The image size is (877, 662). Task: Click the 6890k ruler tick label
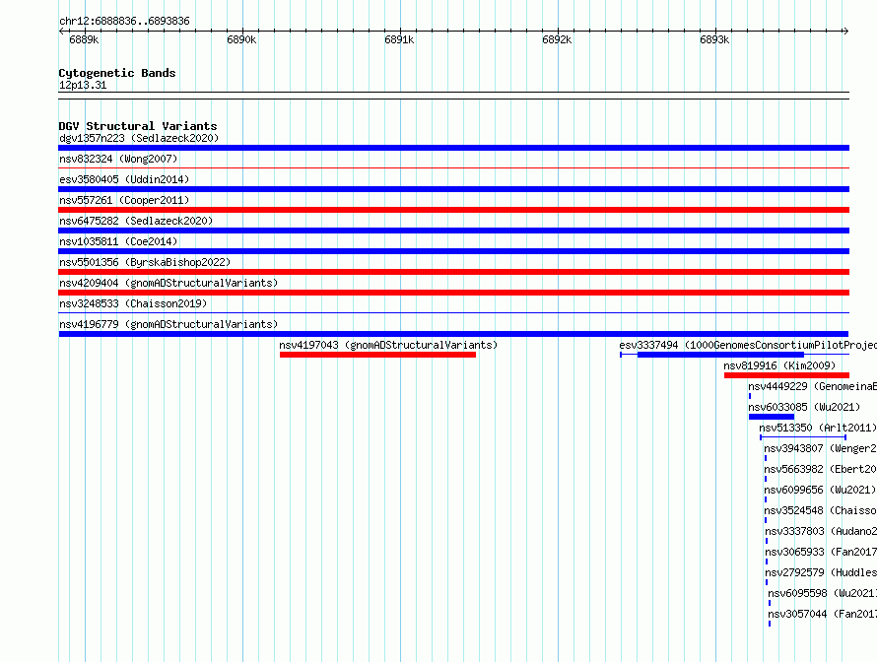241,39
